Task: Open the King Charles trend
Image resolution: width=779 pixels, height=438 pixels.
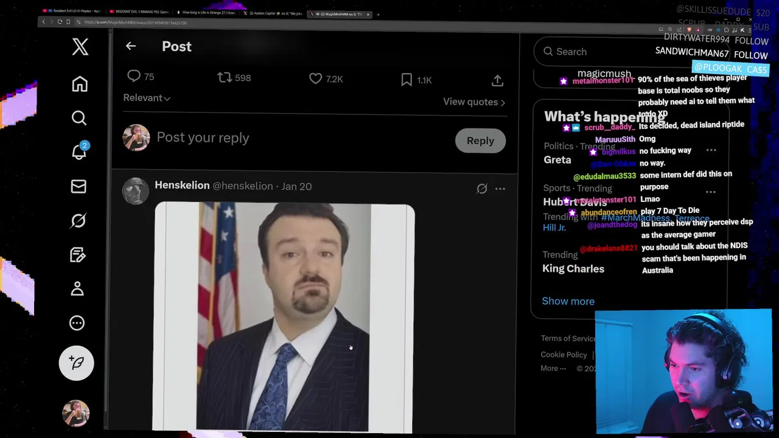Action: pyautogui.click(x=573, y=268)
